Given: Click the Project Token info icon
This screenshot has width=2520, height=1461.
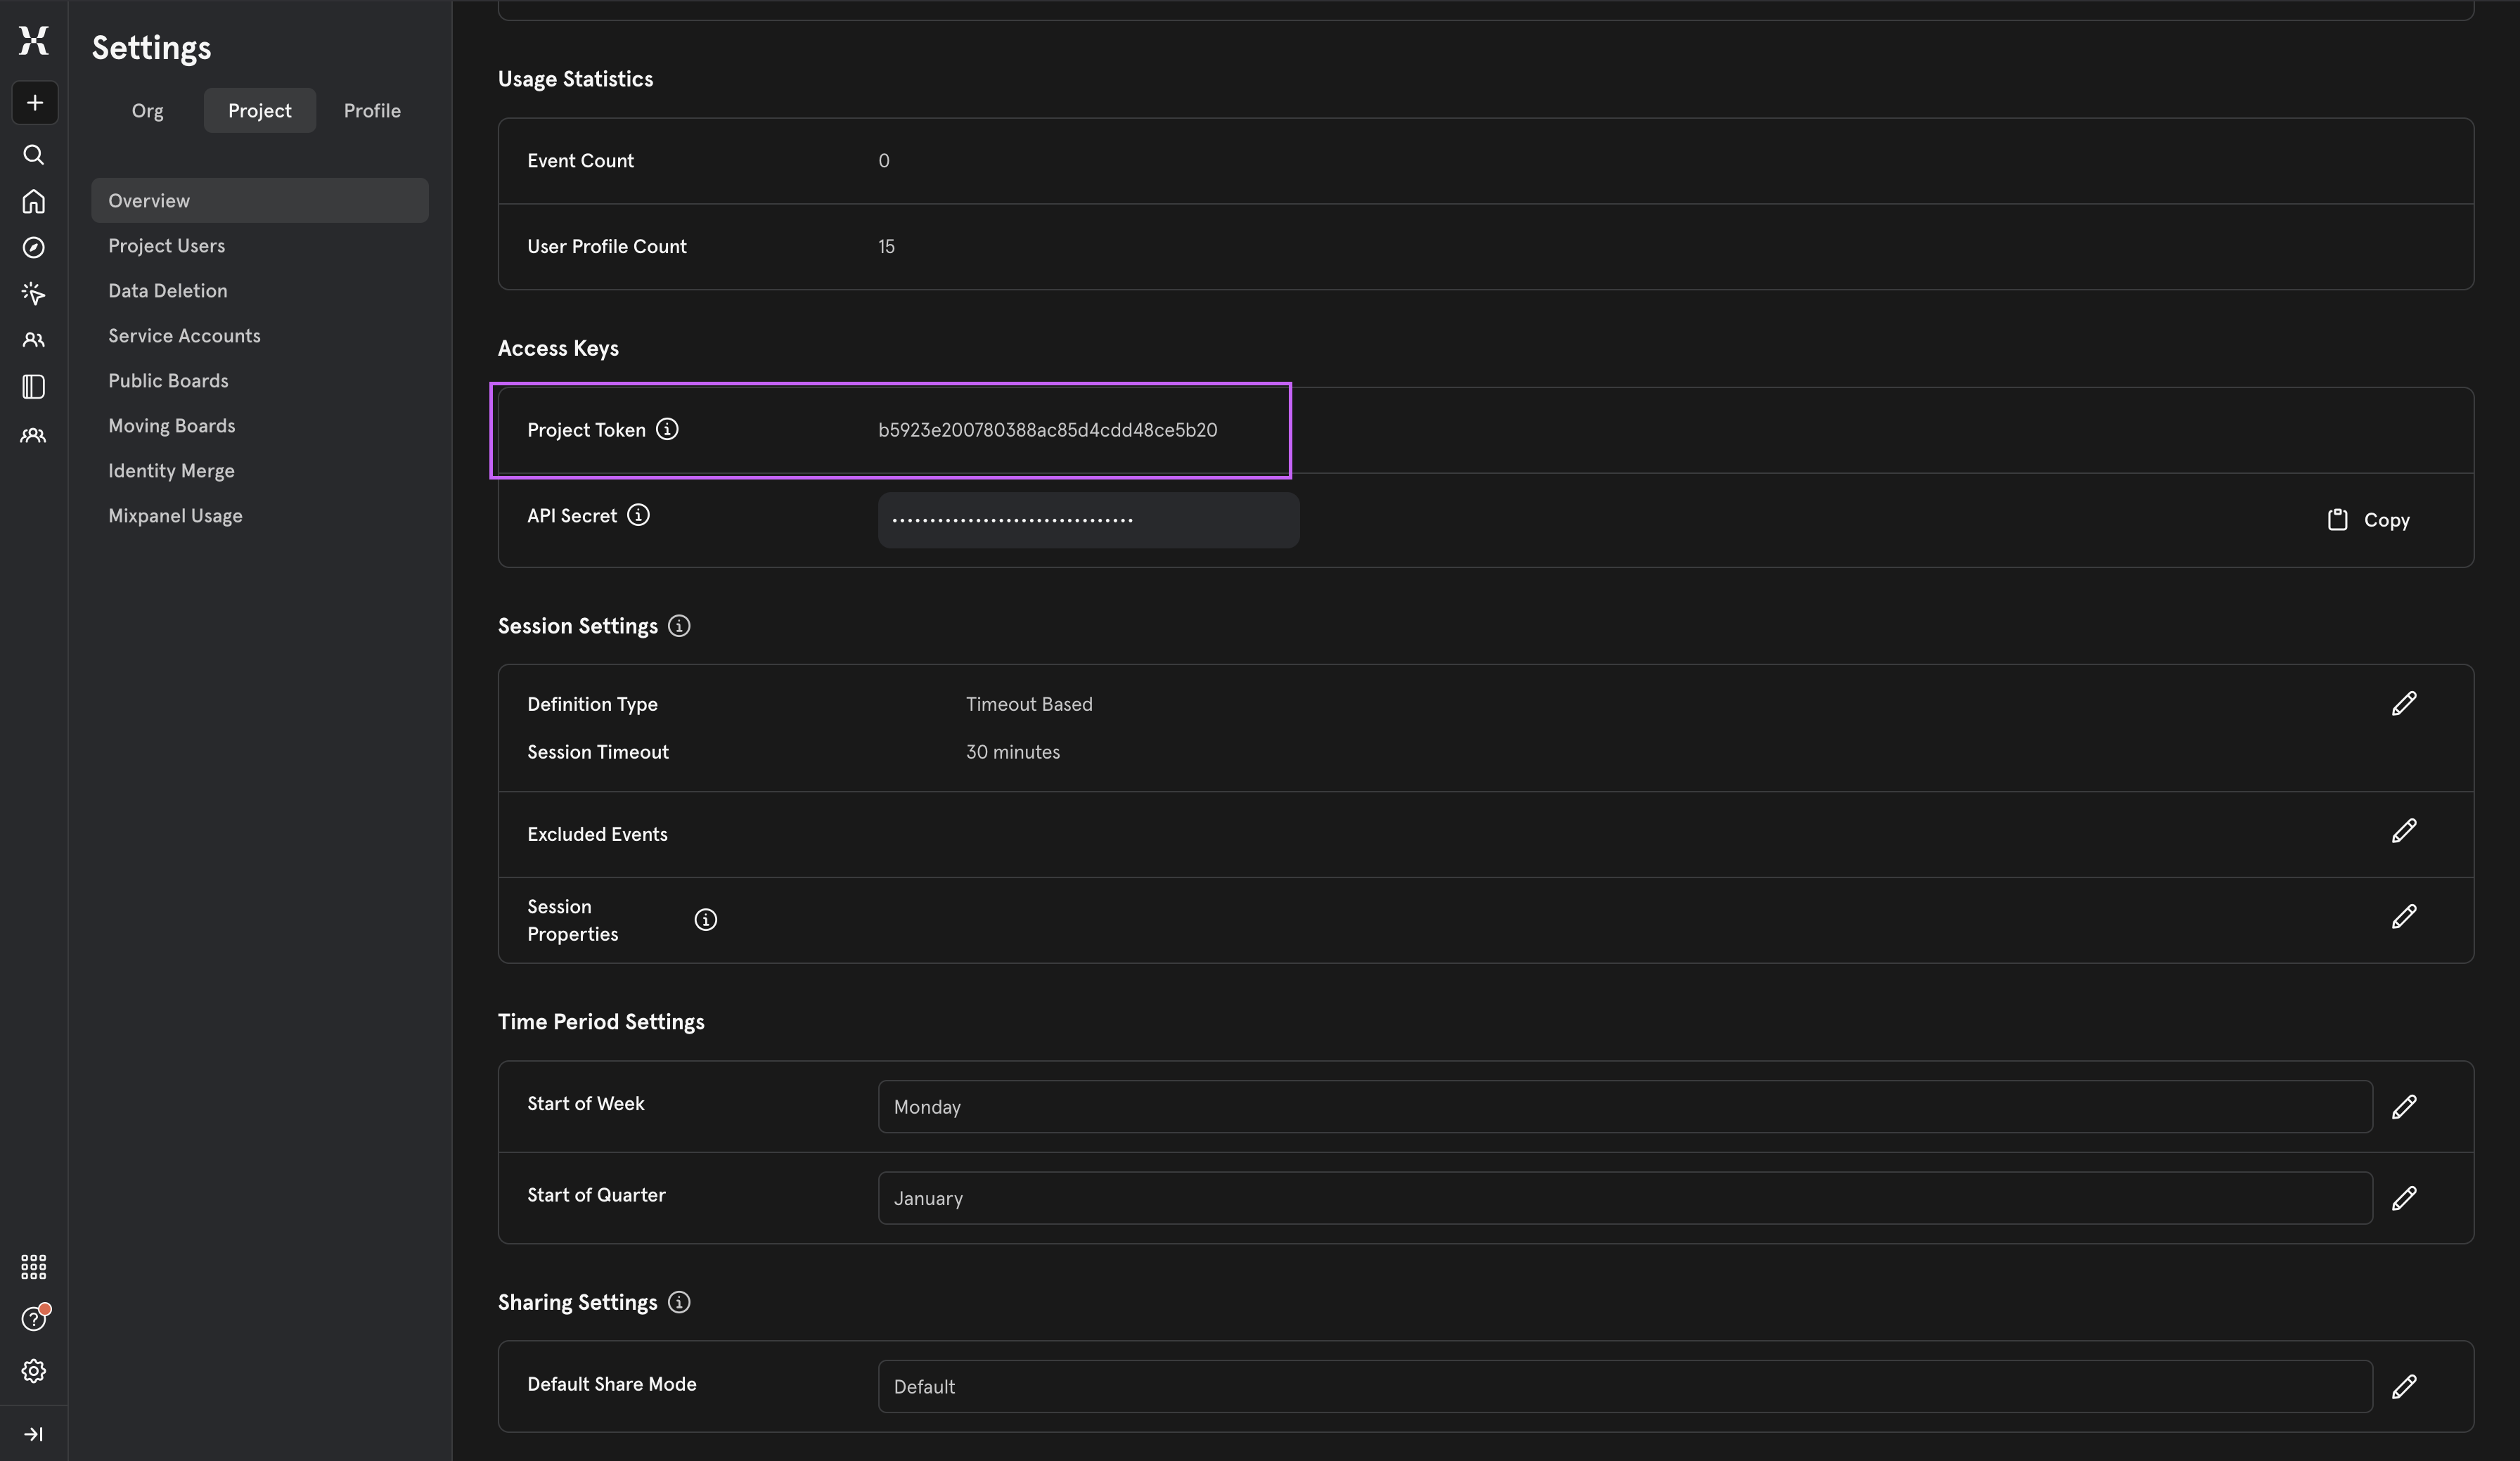Looking at the screenshot, I should click(667, 429).
